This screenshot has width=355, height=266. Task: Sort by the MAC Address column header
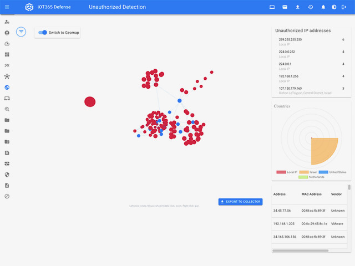point(311,195)
